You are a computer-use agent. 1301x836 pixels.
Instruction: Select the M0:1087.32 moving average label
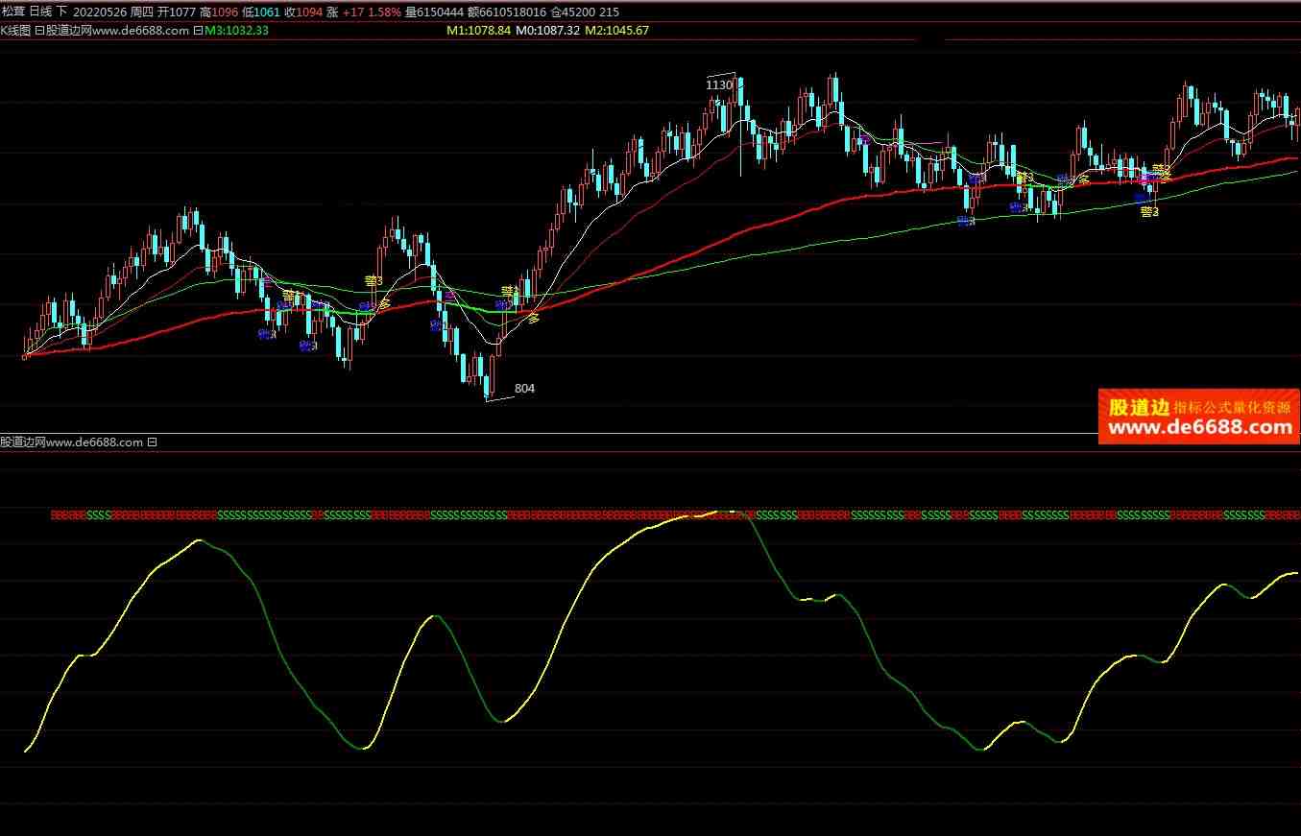coord(547,31)
